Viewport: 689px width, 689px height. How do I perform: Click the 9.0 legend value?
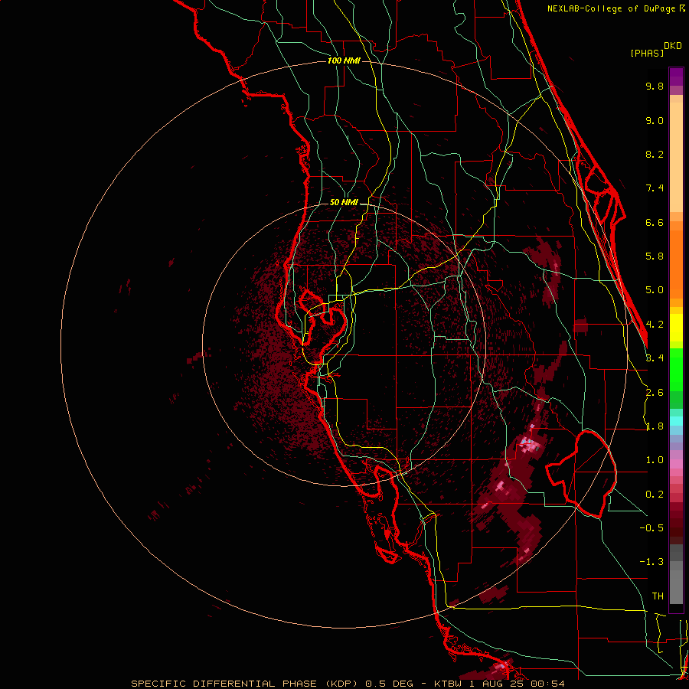point(655,120)
